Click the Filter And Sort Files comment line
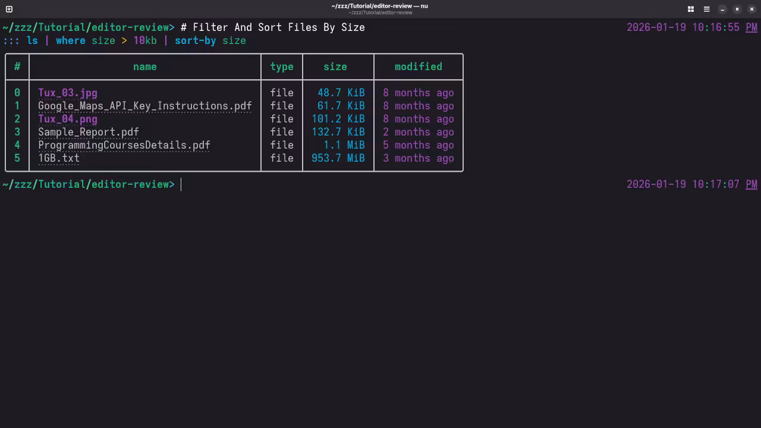This screenshot has height=428, width=761. pyautogui.click(x=272, y=27)
